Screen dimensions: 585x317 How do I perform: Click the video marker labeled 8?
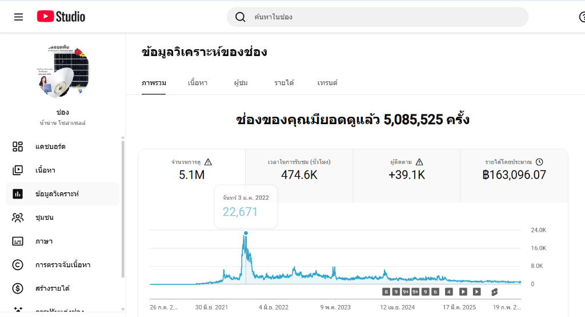tap(386, 292)
